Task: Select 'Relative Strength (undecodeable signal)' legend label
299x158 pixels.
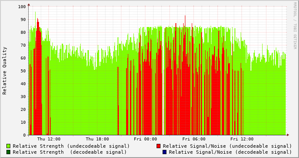Action: (71, 146)
